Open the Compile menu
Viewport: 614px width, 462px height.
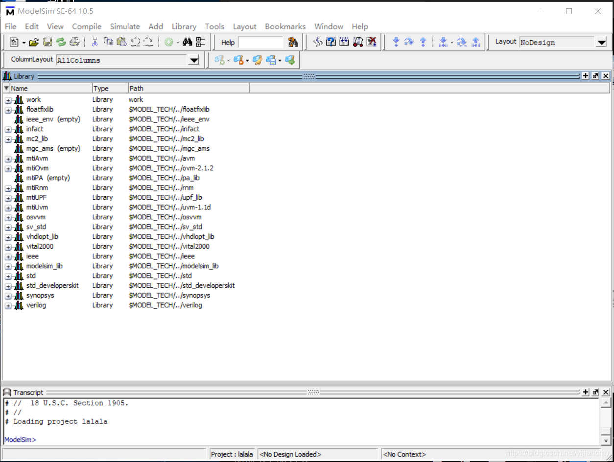(87, 26)
